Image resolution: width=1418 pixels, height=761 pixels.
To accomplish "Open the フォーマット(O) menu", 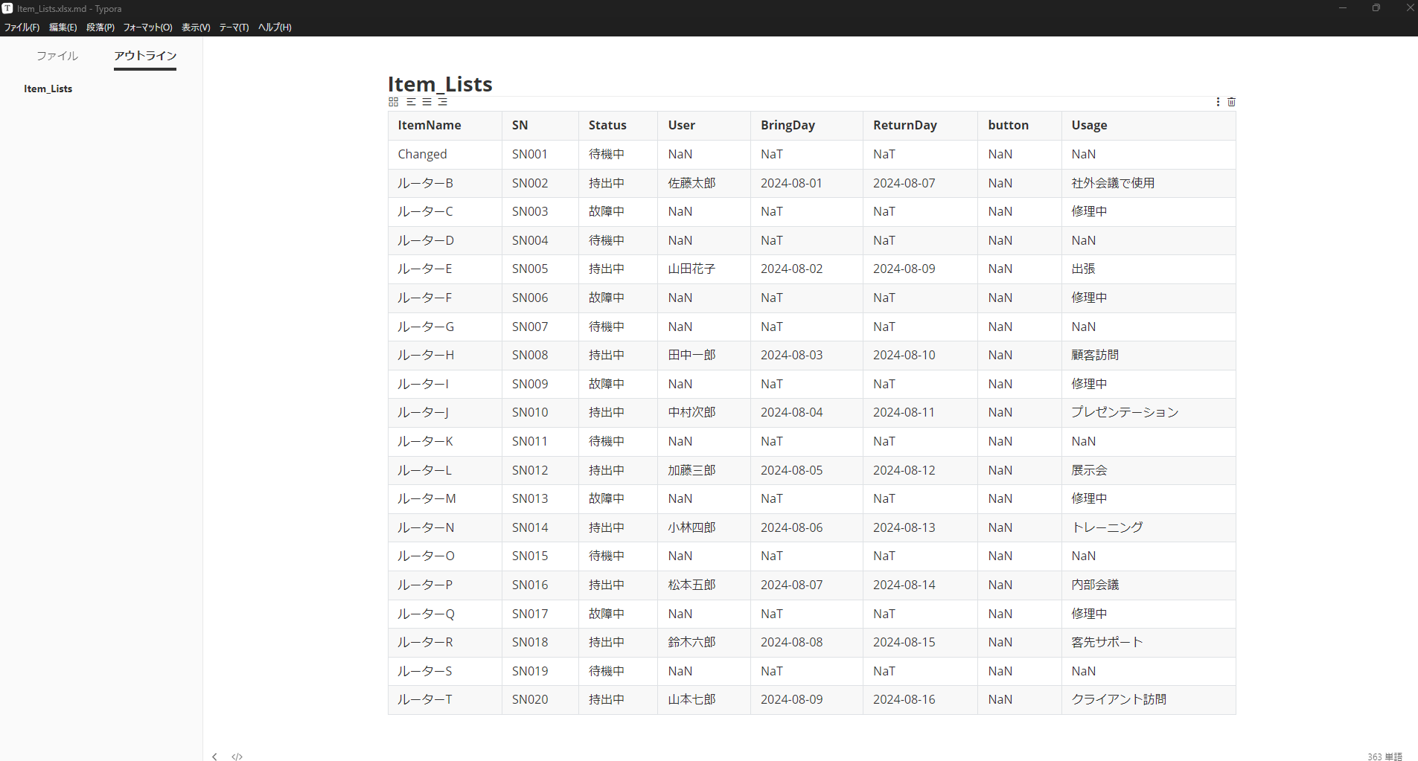I will 147,28.
